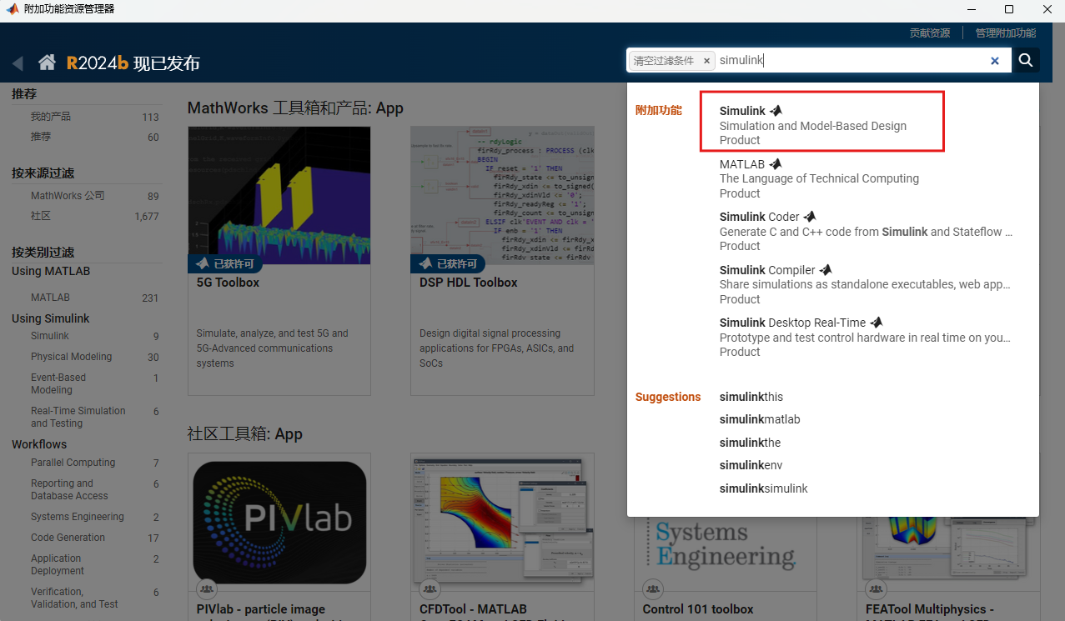Click MathWorks logo icon beside Simulink Compiler
Image resolution: width=1065 pixels, height=621 pixels.
click(826, 270)
